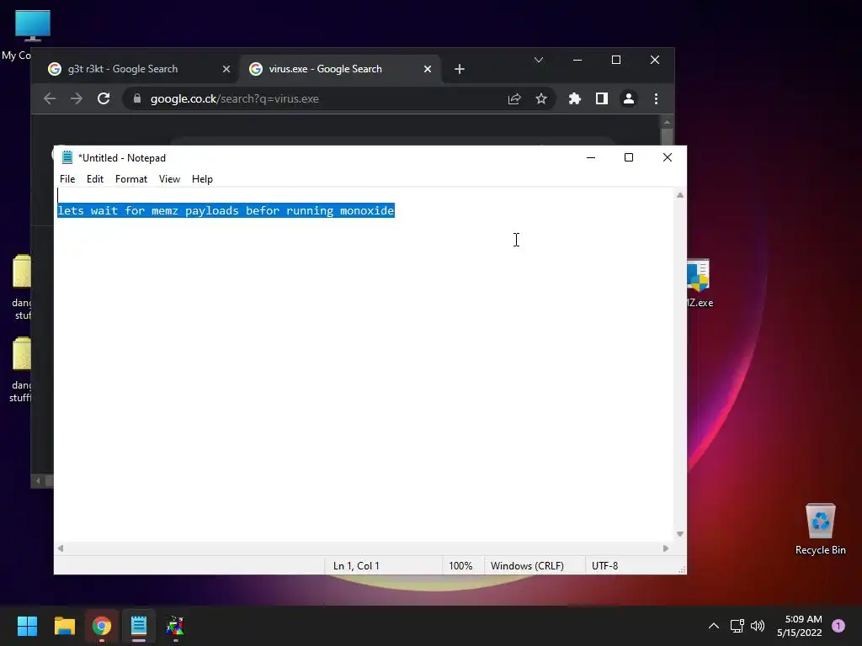The width and height of the screenshot is (862, 646).
Task: Open the network tray icon
Action: (737, 626)
